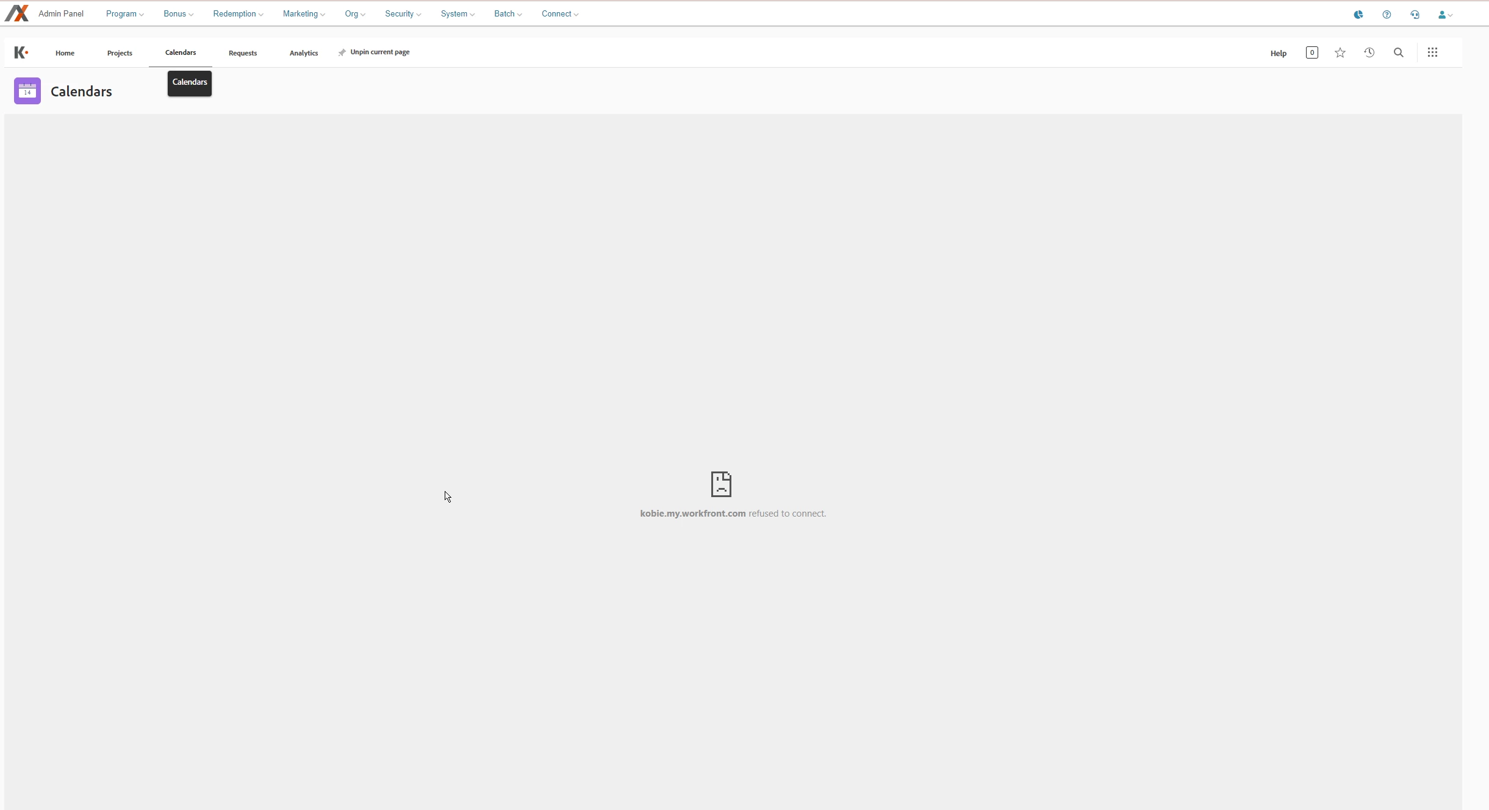
Task: Open the user profile dropdown
Action: (x=1444, y=15)
